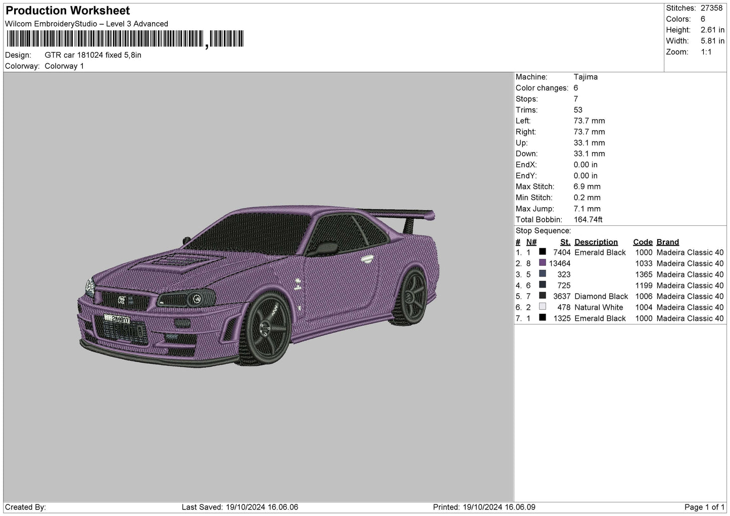Click the height value 2.61 in
The width and height of the screenshot is (730, 516).
tap(712, 30)
